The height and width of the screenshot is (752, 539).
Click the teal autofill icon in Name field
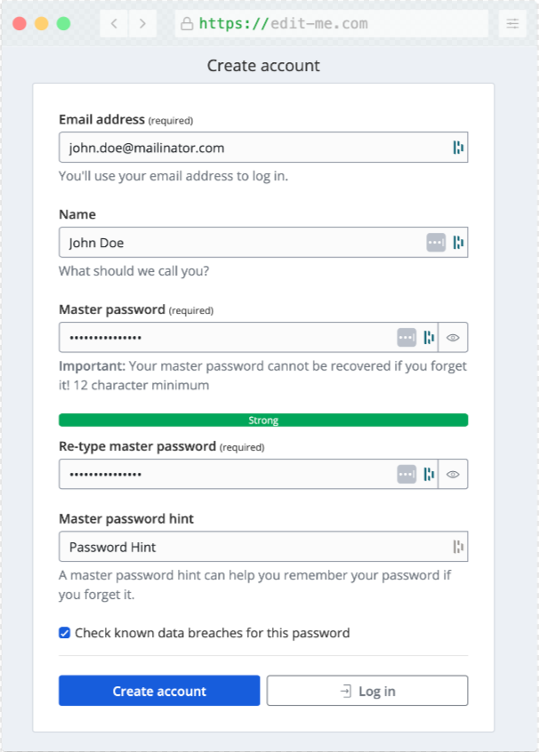click(458, 242)
